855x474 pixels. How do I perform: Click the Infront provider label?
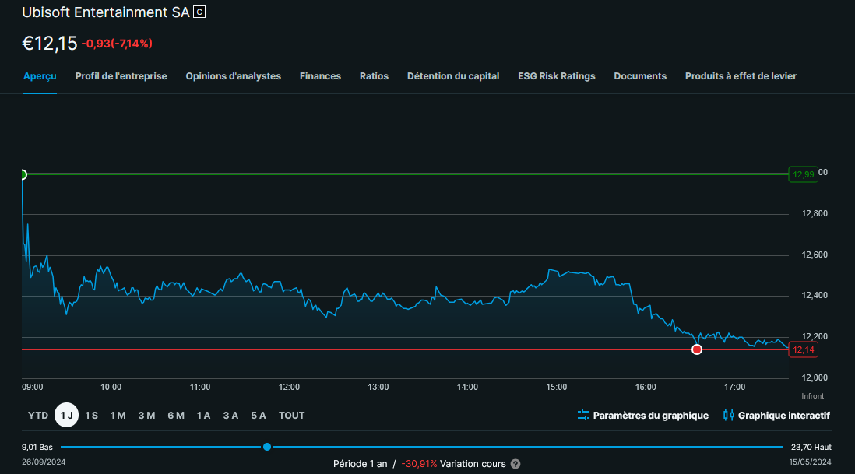coord(812,396)
